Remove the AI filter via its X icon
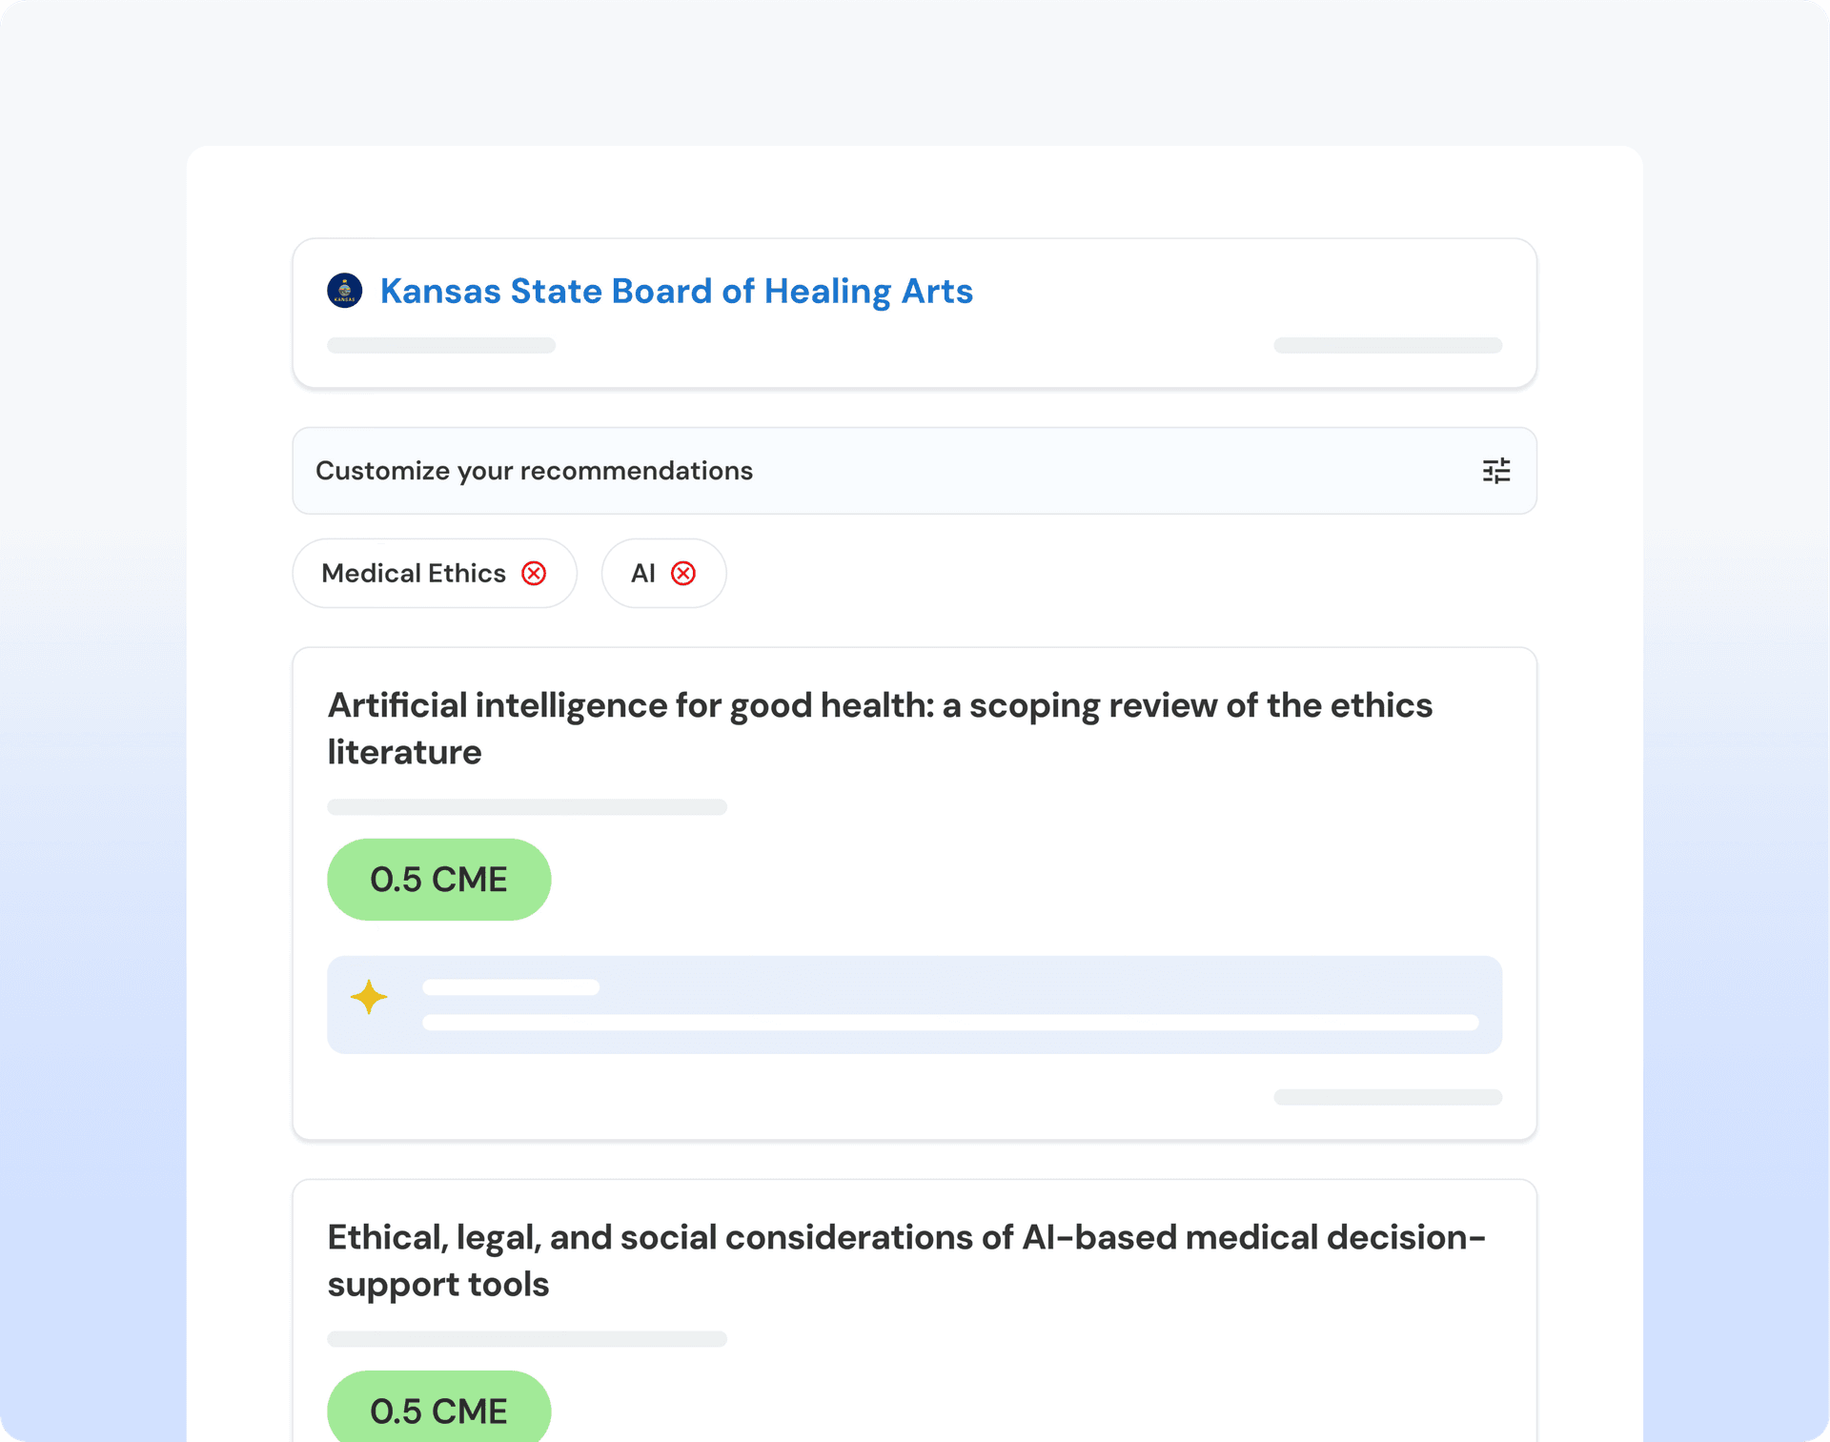The image size is (1830, 1442). point(683,574)
